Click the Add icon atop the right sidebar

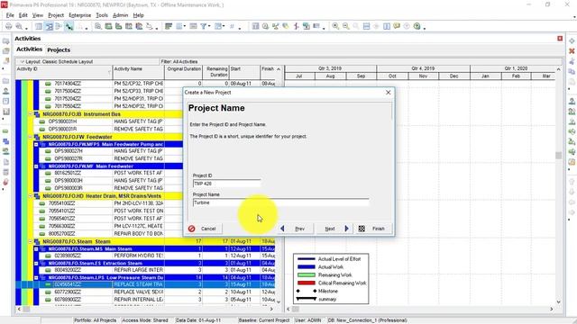tap(572, 40)
